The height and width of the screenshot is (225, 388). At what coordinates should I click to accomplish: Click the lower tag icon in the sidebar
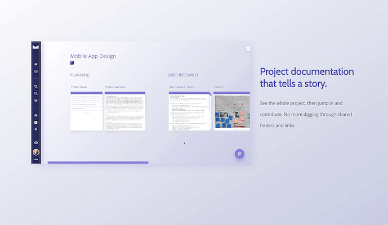tap(36, 93)
